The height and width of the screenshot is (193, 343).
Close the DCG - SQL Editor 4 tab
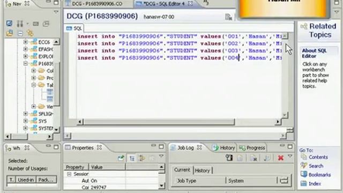coord(191,4)
